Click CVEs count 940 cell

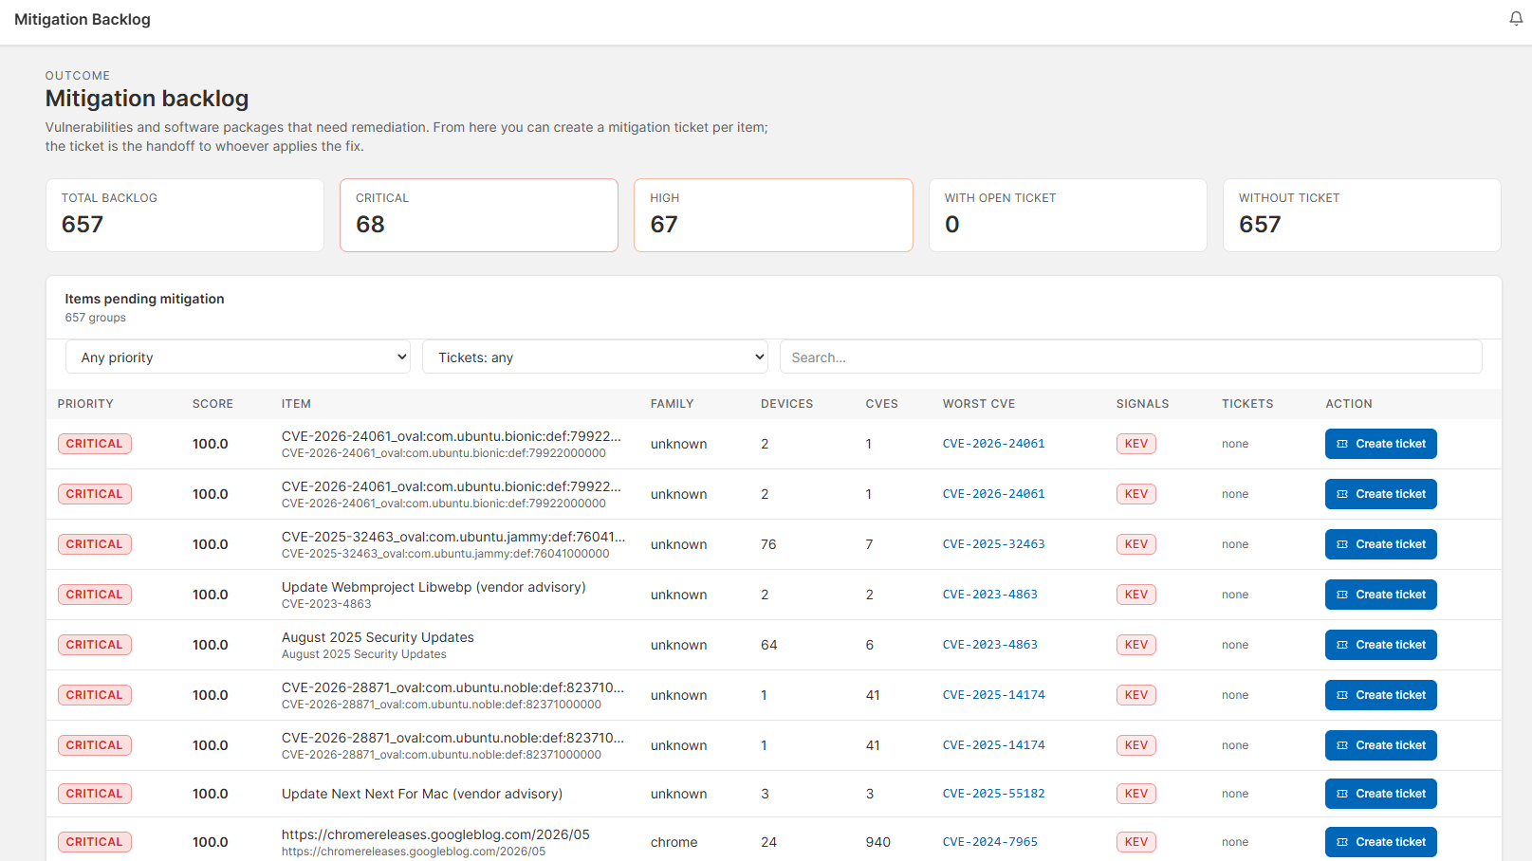click(x=877, y=842)
